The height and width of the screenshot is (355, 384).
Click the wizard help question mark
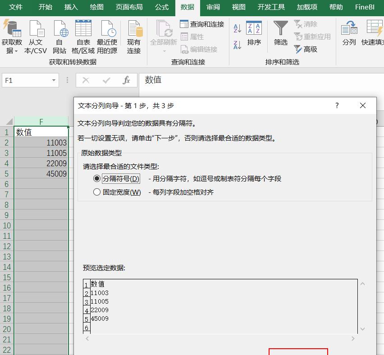coord(337,105)
